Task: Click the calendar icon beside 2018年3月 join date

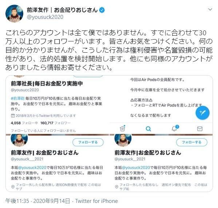Action: (x=13, y=116)
